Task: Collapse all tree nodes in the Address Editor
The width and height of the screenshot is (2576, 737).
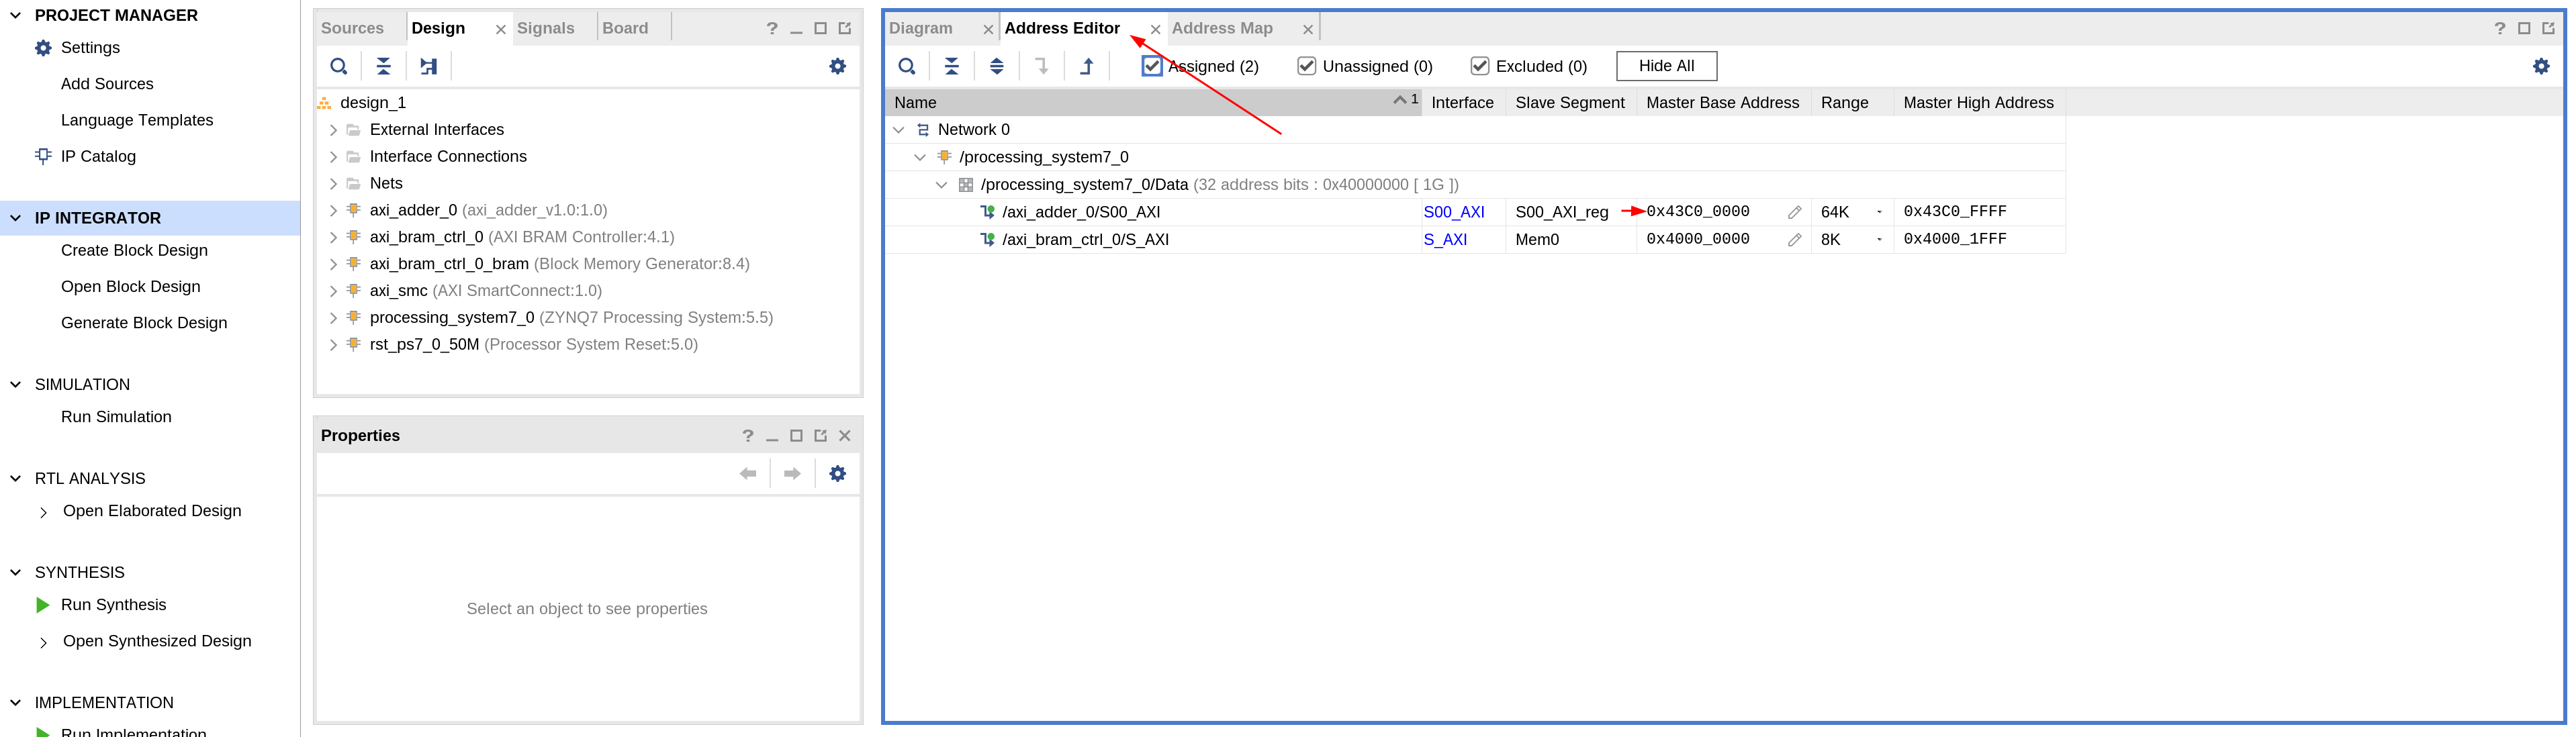Action: [951, 66]
